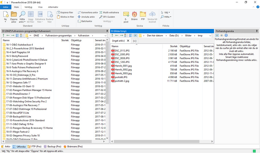This screenshot has width=260, height=153.
Task: Toggle eye icon in Förhandsgranska panel
Action: tap(221, 35)
